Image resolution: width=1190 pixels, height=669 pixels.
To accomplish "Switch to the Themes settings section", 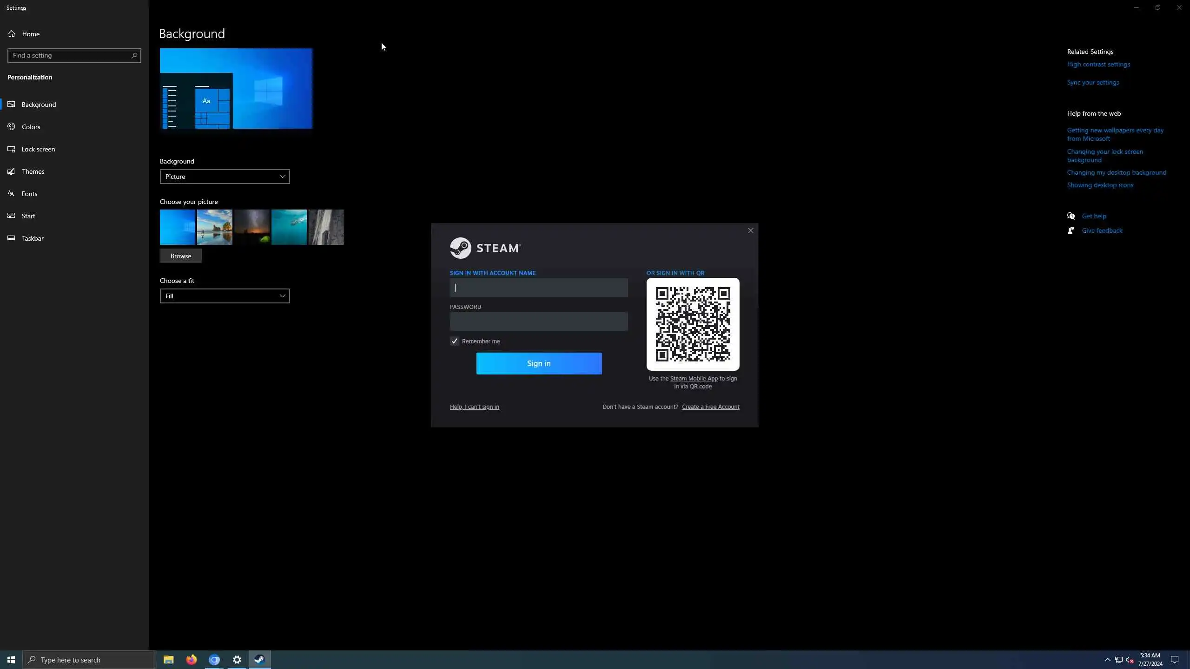I will (x=33, y=171).
